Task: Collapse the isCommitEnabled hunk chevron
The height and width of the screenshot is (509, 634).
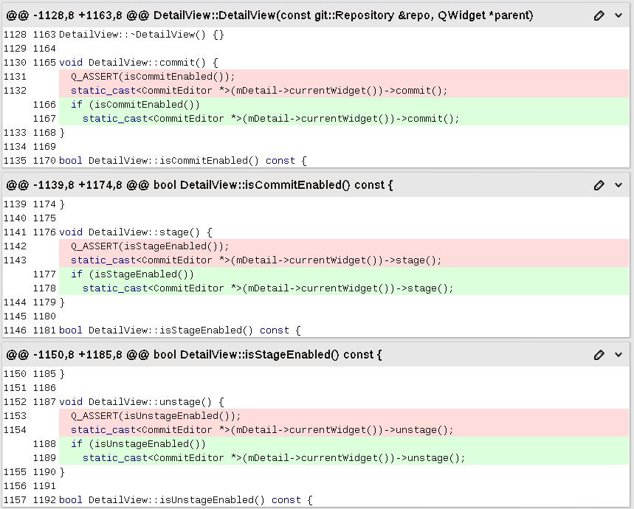Action: tap(619, 185)
